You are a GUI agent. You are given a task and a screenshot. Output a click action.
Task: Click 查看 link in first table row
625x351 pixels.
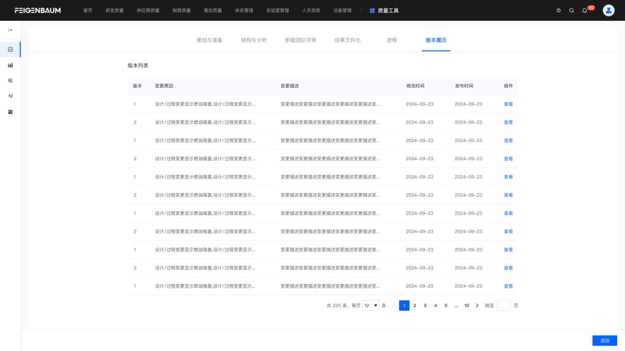pyautogui.click(x=508, y=104)
